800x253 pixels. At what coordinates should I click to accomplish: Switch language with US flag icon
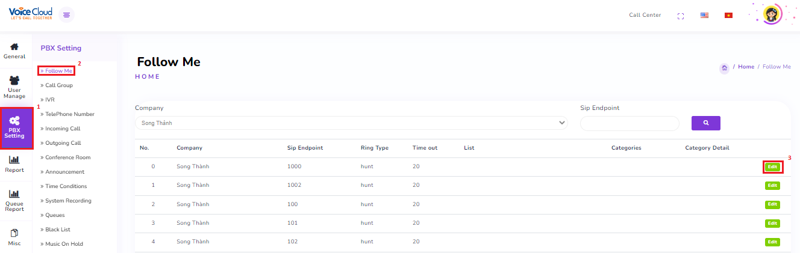(x=704, y=16)
